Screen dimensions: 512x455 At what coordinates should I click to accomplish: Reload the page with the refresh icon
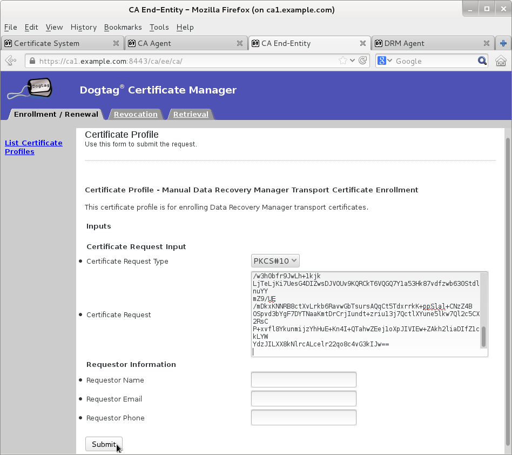(362, 61)
